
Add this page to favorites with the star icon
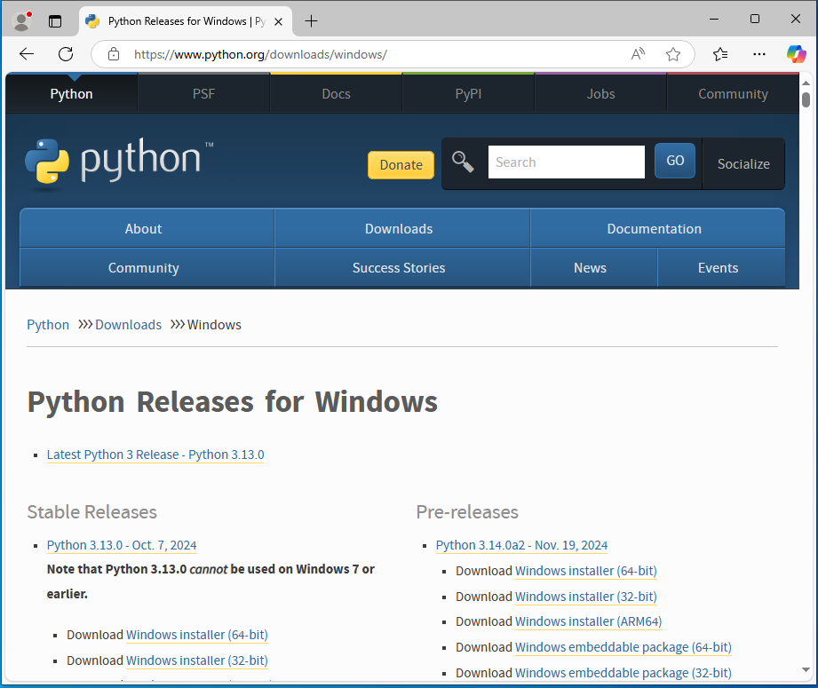tap(673, 54)
